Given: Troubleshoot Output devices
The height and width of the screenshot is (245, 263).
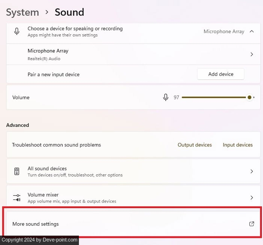Looking at the screenshot, I should (195, 145).
